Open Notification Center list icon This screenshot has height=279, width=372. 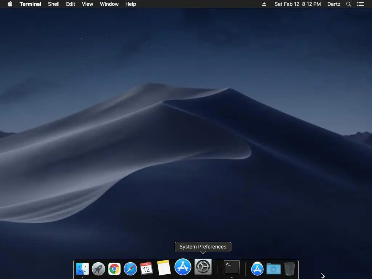click(x=360, y=4)
